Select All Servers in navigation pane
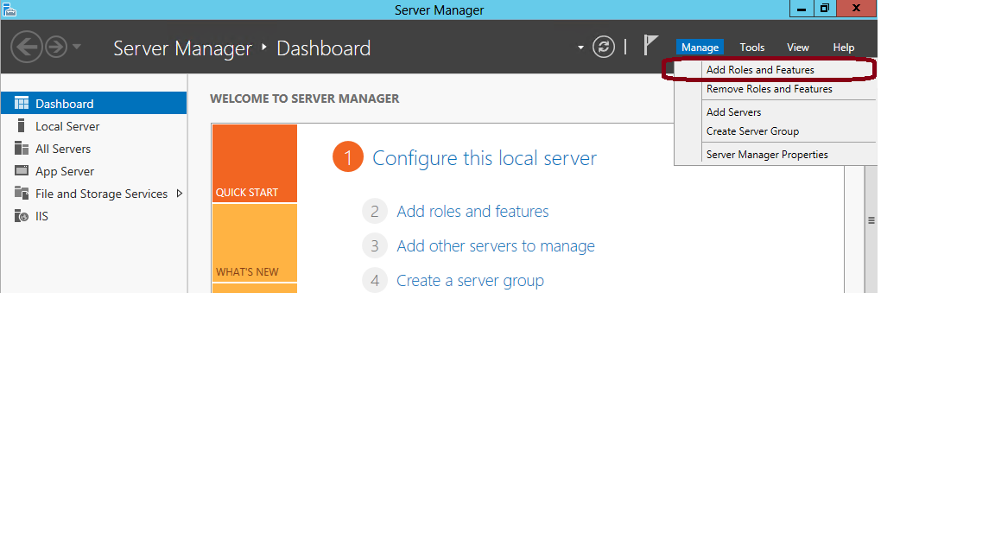The image size is (995, 560). 94,149
